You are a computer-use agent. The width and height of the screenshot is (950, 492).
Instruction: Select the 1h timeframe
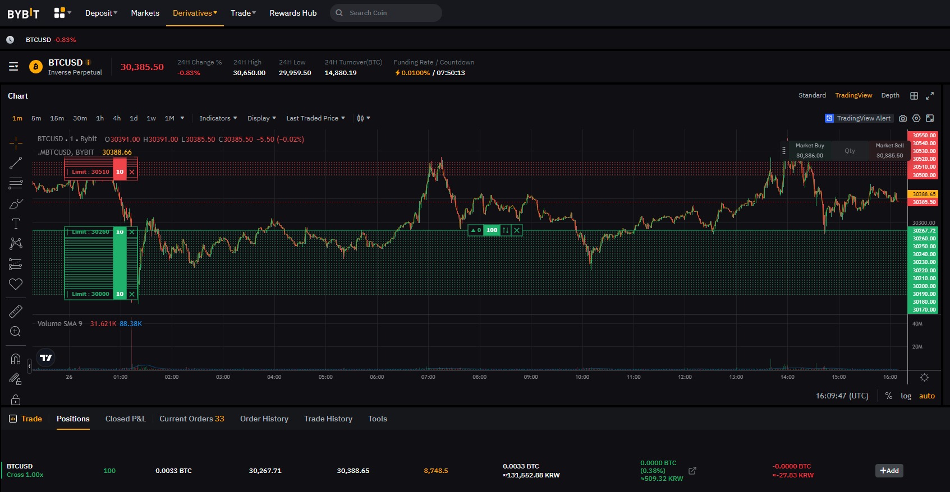pyautogui.click(x=100, y=118)
